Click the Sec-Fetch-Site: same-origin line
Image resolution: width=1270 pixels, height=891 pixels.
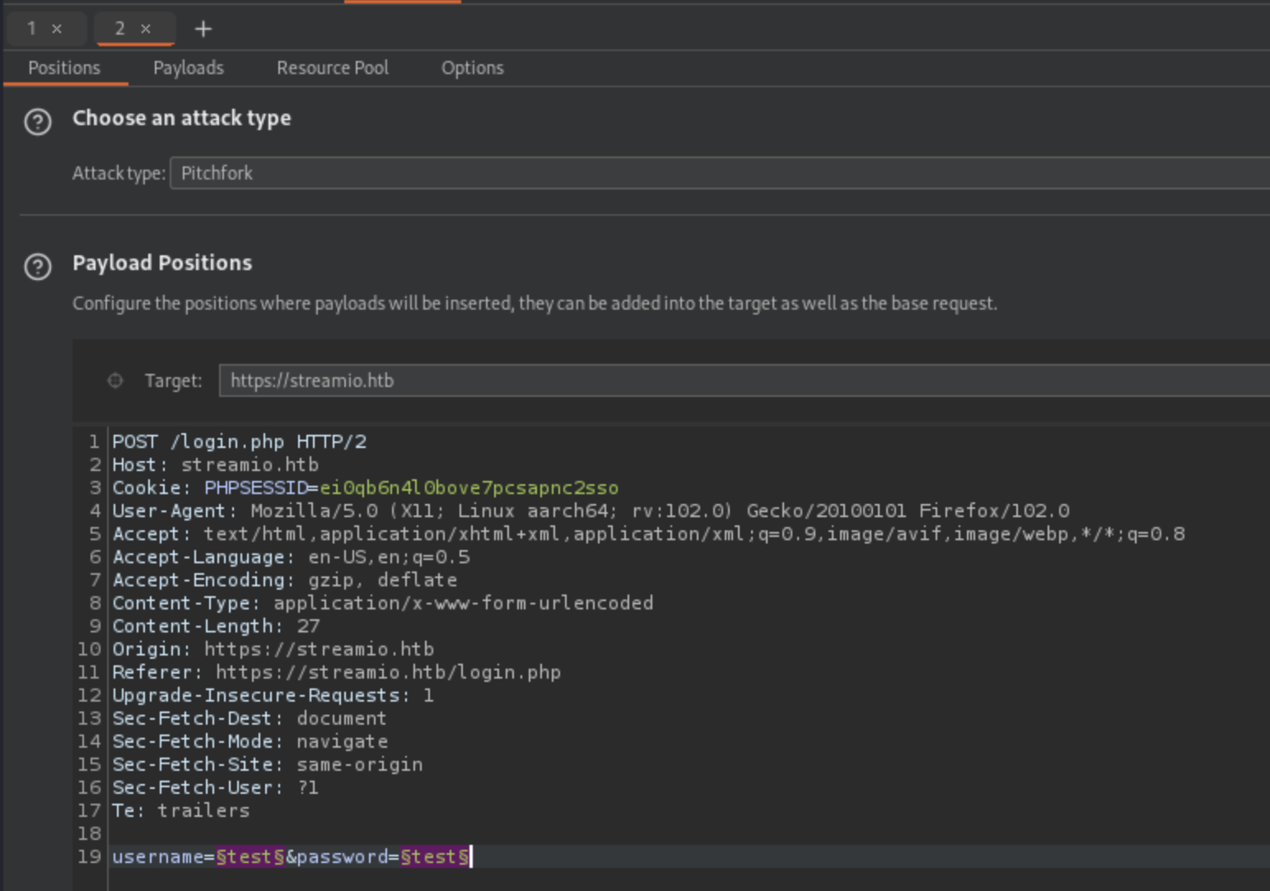(x=268, y=764)
